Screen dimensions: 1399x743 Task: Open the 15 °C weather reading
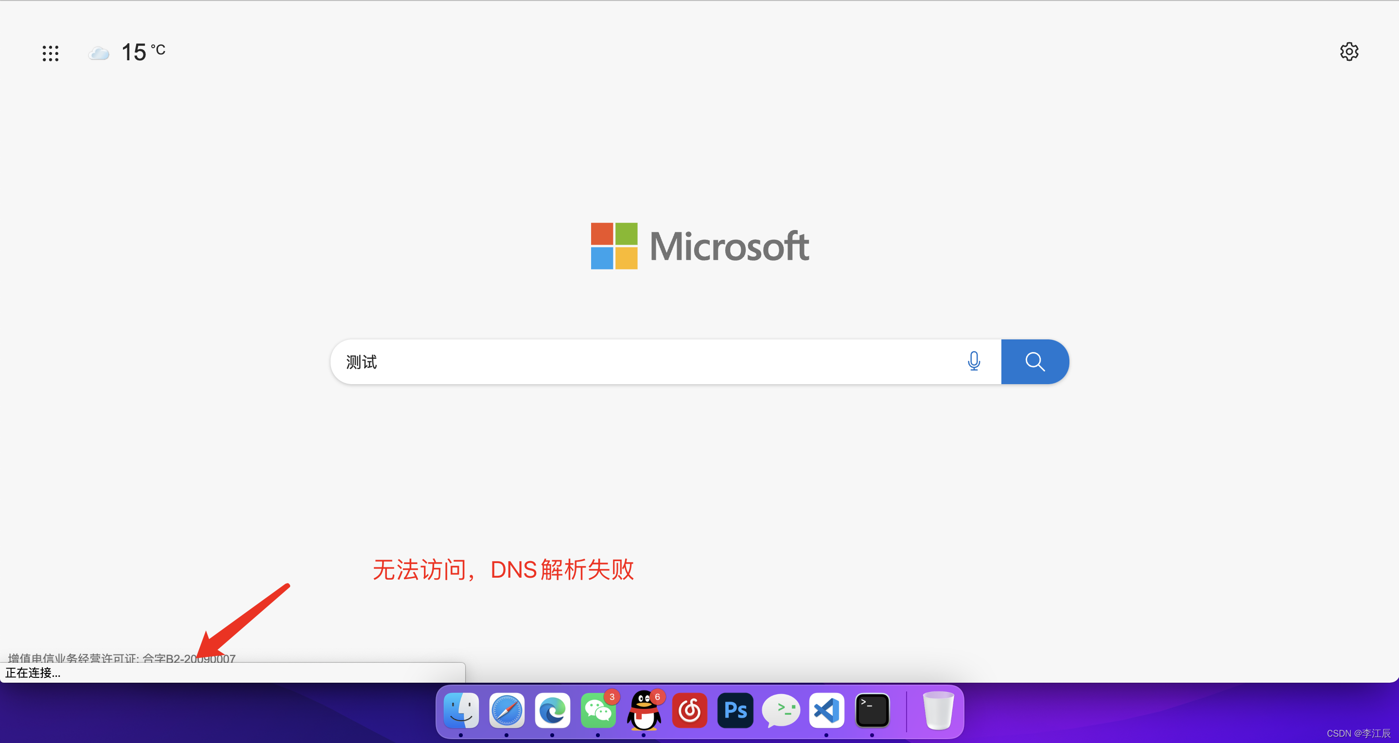[143, 52]
